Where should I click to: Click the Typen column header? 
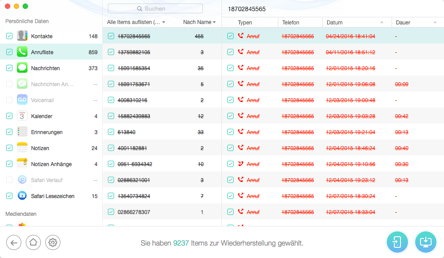245,22
